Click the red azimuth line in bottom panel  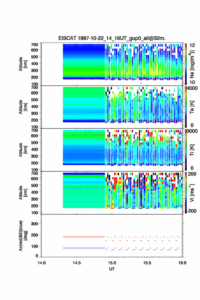[x=84, y=237]
